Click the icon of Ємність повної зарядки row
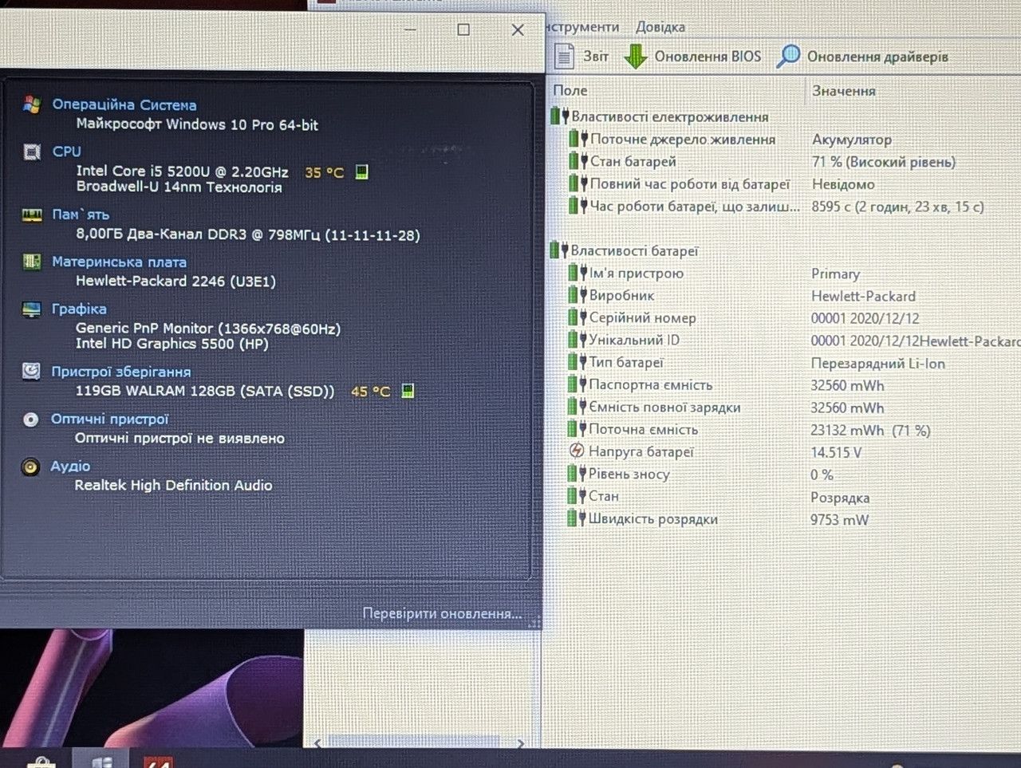Viewport: 1021px width, 768px height. coord(578,407)
